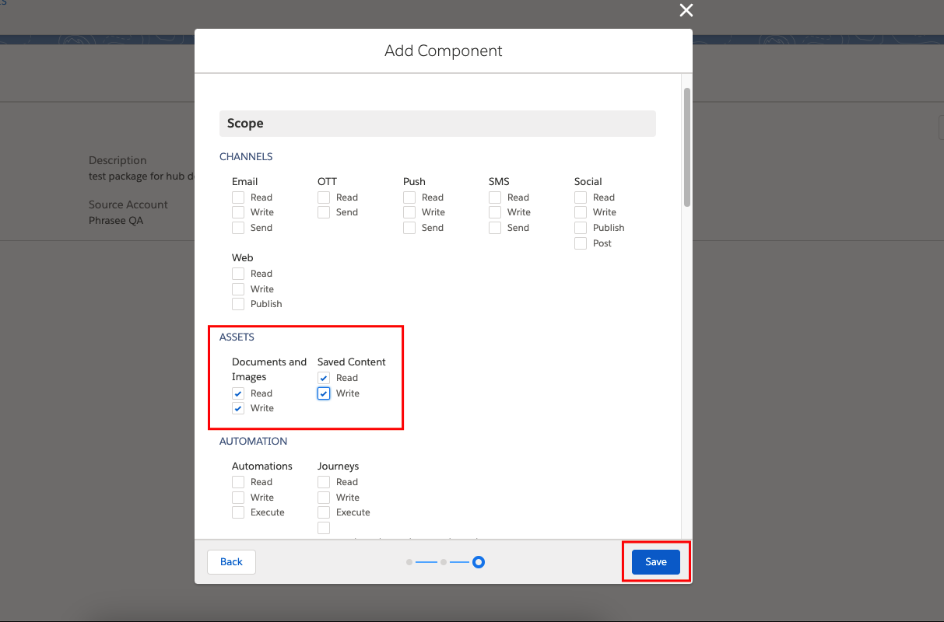
Task: Check the Push Write permission
Action: pyautogui.click(x=409, y=212)
